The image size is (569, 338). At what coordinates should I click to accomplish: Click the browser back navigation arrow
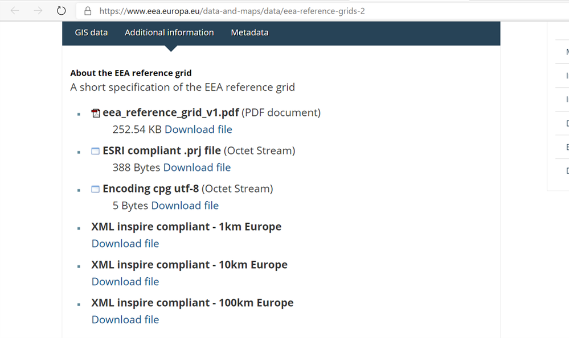pos(14,10)
